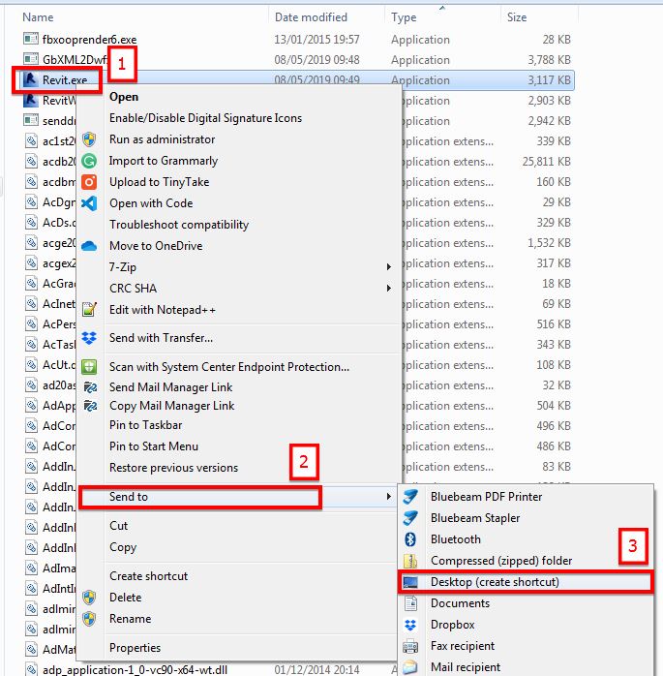Select Pin to Taskbar

tap(145, 425)
